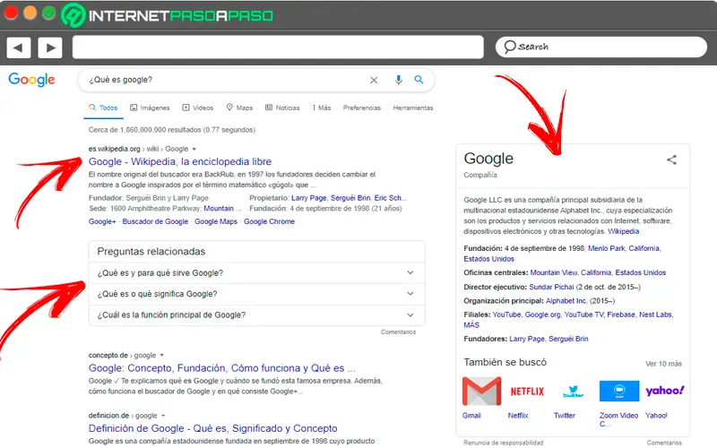Share the Google knowledge panel
717x448 pixels.
(x=671, y=159)
